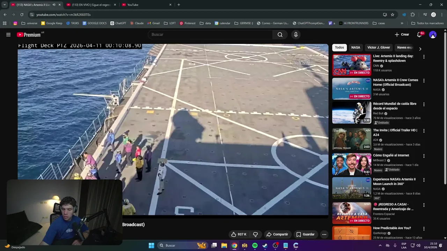Select the Victor J. Glover filter chip
Viewport: 447px width, 251px height.
point(379,47)
